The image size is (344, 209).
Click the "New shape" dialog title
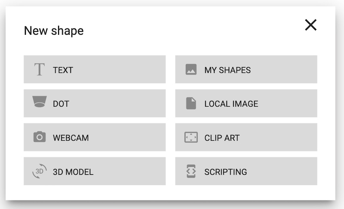(54, 31)
